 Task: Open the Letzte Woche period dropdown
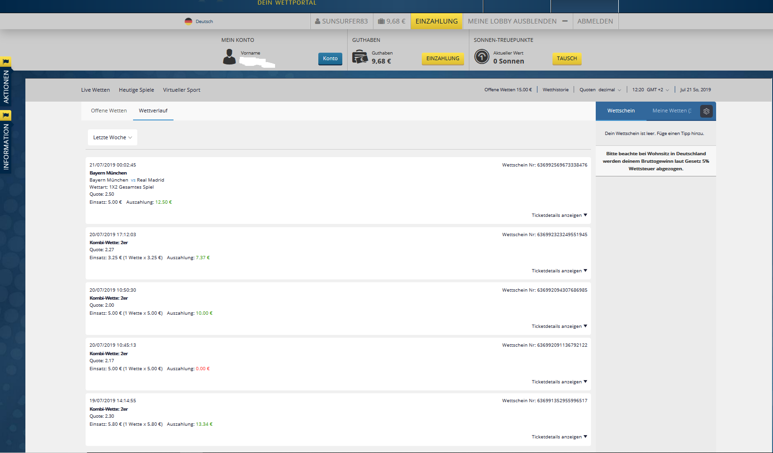tap(112, 137)
